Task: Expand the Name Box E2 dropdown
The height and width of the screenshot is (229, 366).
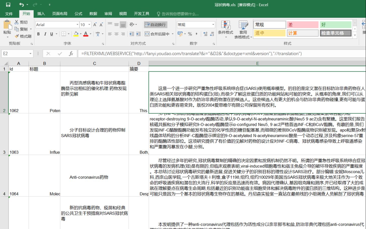Action: (x=30, y=53)
